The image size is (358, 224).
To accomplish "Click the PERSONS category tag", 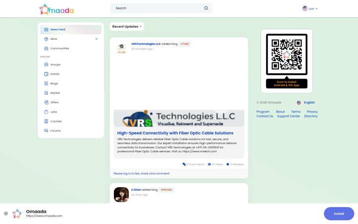I will 166,190.
